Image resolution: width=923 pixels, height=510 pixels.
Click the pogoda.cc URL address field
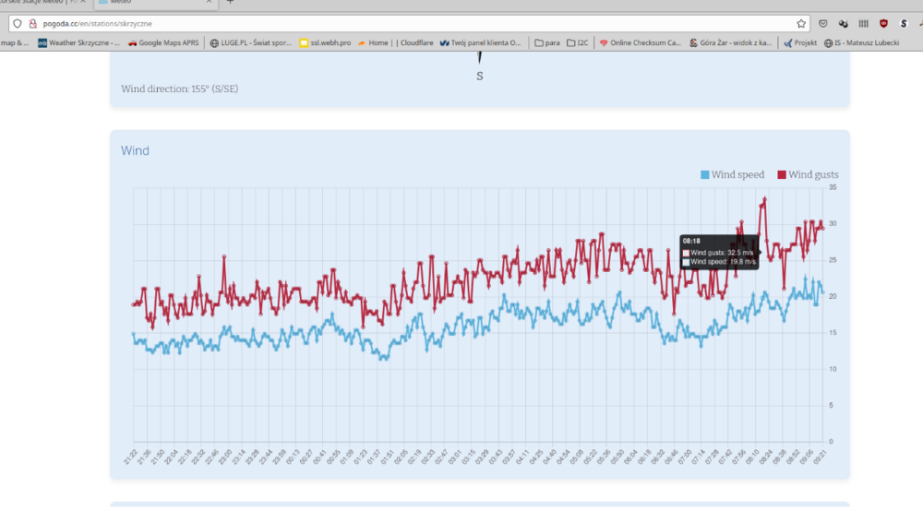point(369,24)
